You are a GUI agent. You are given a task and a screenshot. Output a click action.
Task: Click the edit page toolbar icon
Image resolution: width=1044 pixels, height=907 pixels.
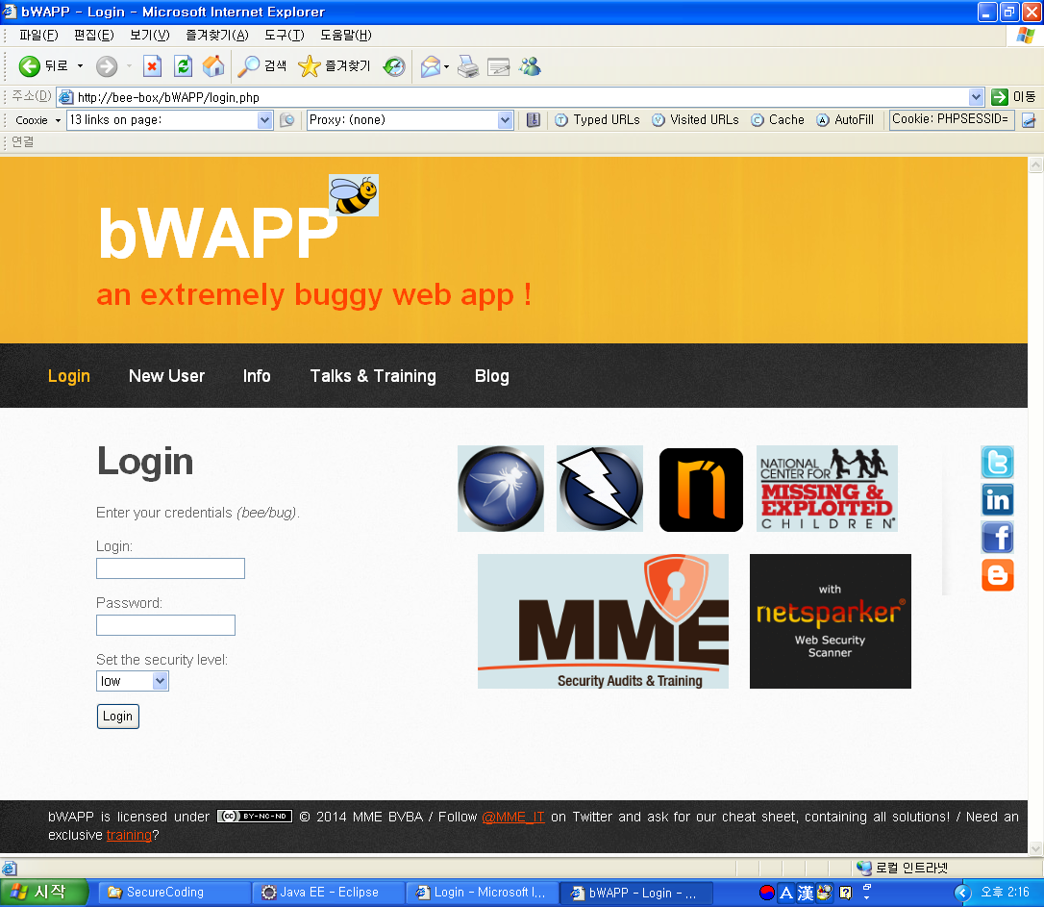coord(498,66)
